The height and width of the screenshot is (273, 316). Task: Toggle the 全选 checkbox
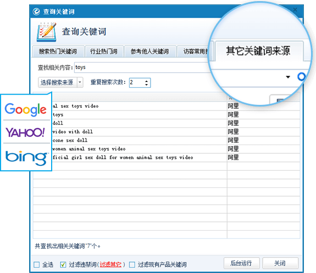point(37,265)
